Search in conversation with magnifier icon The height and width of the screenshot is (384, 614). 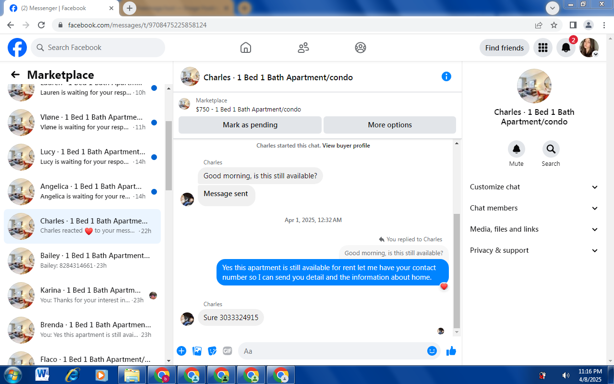pos(551,149)
